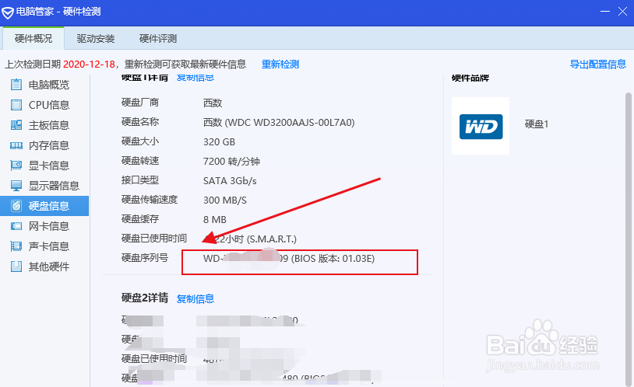Minimize the 硬件检测 window
Screen dimensions: 634x387
605,12
